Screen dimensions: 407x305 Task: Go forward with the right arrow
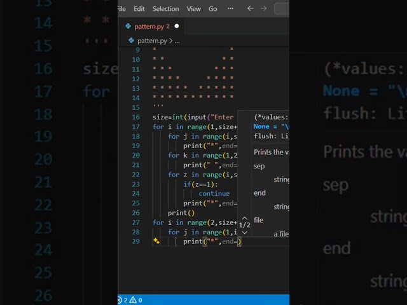coord(263,8)
